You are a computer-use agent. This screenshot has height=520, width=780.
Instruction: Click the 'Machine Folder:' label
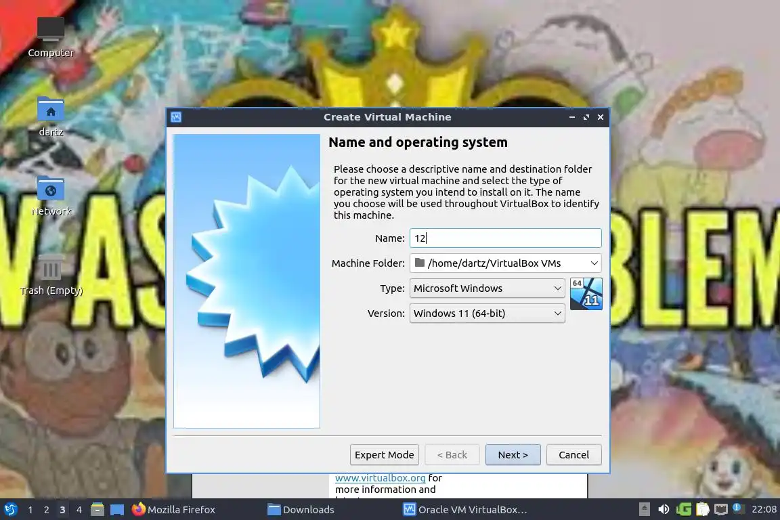[x=368, y=263]
